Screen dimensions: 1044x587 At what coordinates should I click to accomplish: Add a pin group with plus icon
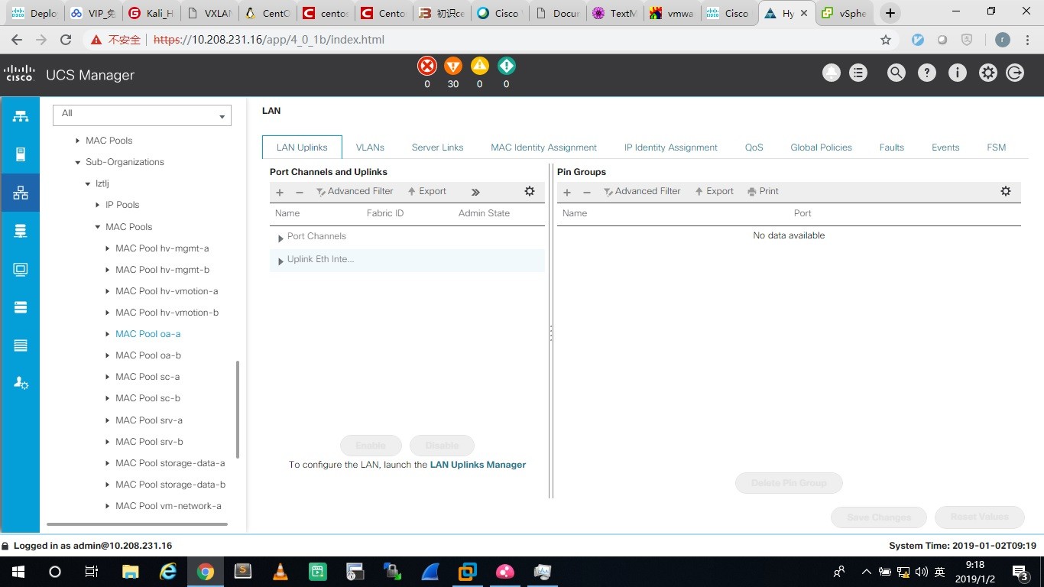click(x=567, y=192)
